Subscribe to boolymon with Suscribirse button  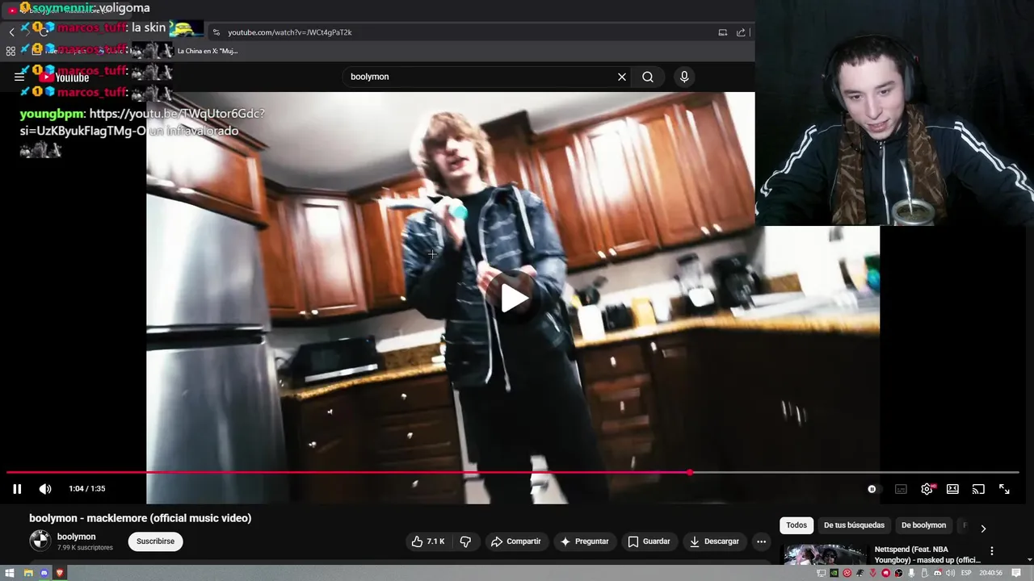pos(155,541)
